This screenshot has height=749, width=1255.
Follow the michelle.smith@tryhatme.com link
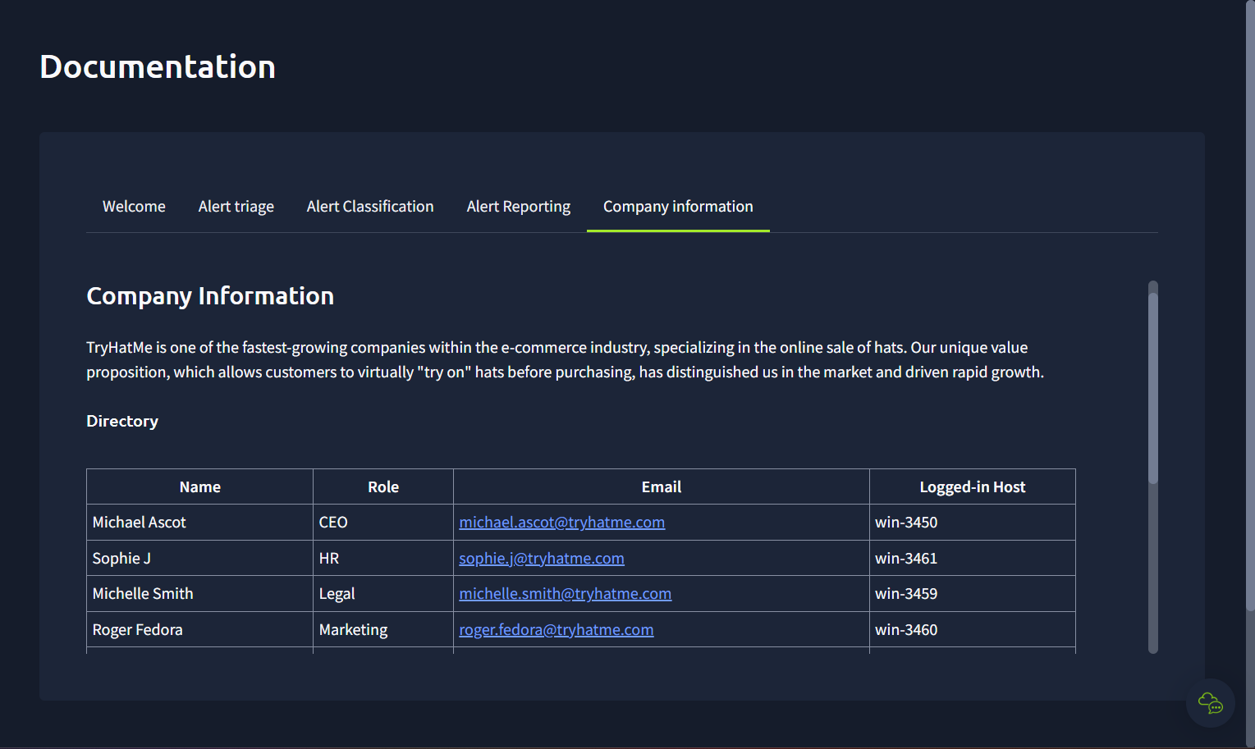[x=566, y=594]
